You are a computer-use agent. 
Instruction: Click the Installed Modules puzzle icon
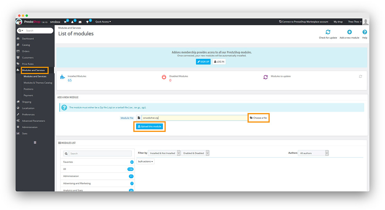pos(62,77)
